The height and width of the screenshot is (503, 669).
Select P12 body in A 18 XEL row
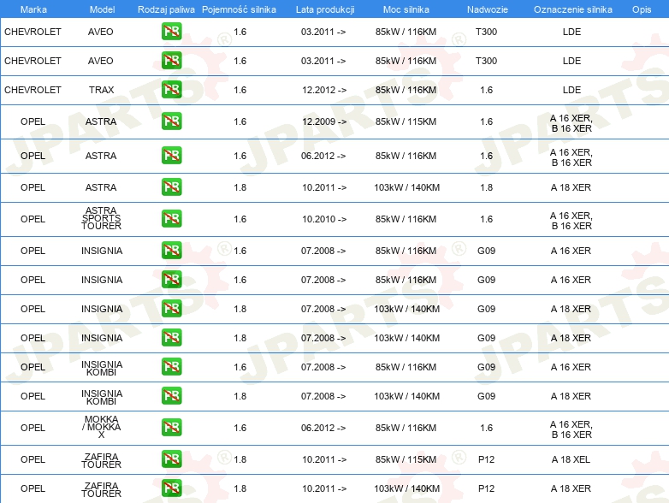(x=487, y=459)
